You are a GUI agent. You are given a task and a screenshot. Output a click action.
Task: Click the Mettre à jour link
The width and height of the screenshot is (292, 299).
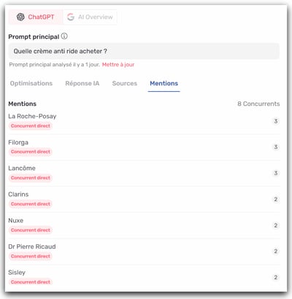118,65
